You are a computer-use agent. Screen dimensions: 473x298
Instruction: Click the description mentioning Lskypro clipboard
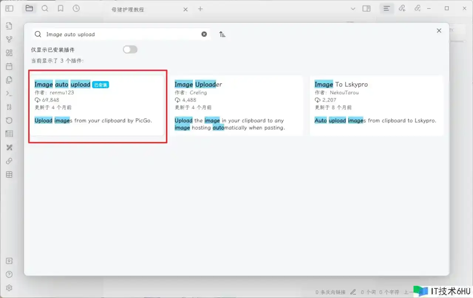pyautogui.click(x=375, y=121)
